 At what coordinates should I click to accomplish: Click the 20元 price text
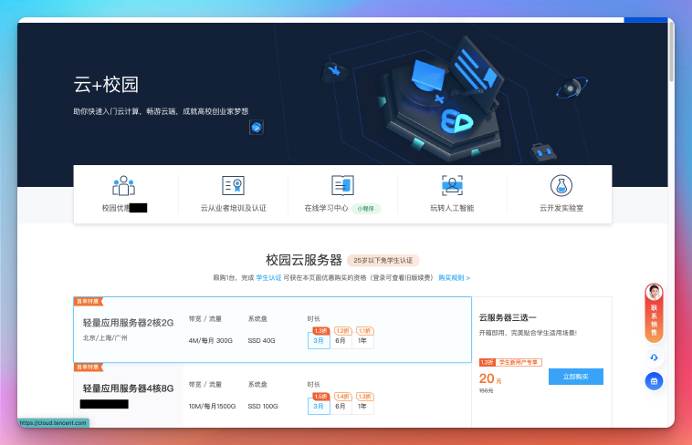click(490, 378)
